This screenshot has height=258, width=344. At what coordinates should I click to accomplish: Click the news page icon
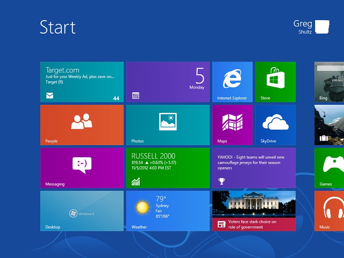click(x=222, y=224)
